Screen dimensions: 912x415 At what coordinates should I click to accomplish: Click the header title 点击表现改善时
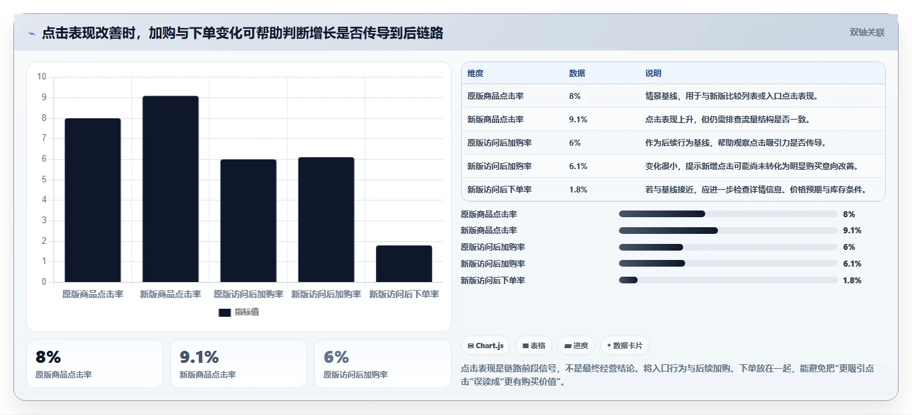(242, 33)
